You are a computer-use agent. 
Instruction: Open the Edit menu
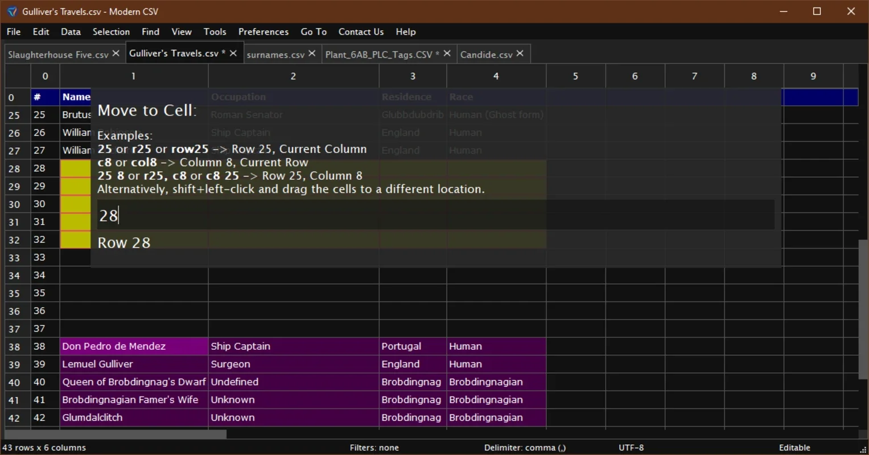[x=41, y=32]
